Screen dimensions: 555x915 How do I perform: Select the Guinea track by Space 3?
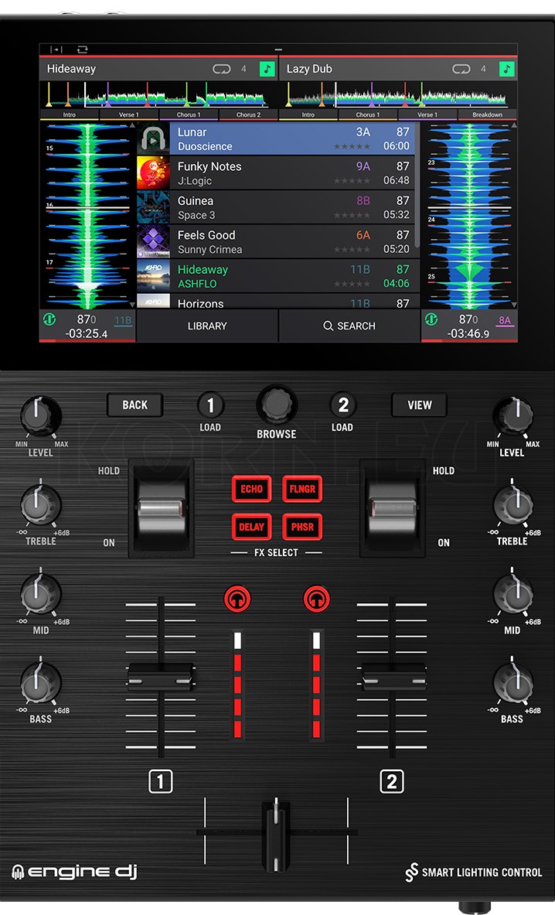(276, 207)
